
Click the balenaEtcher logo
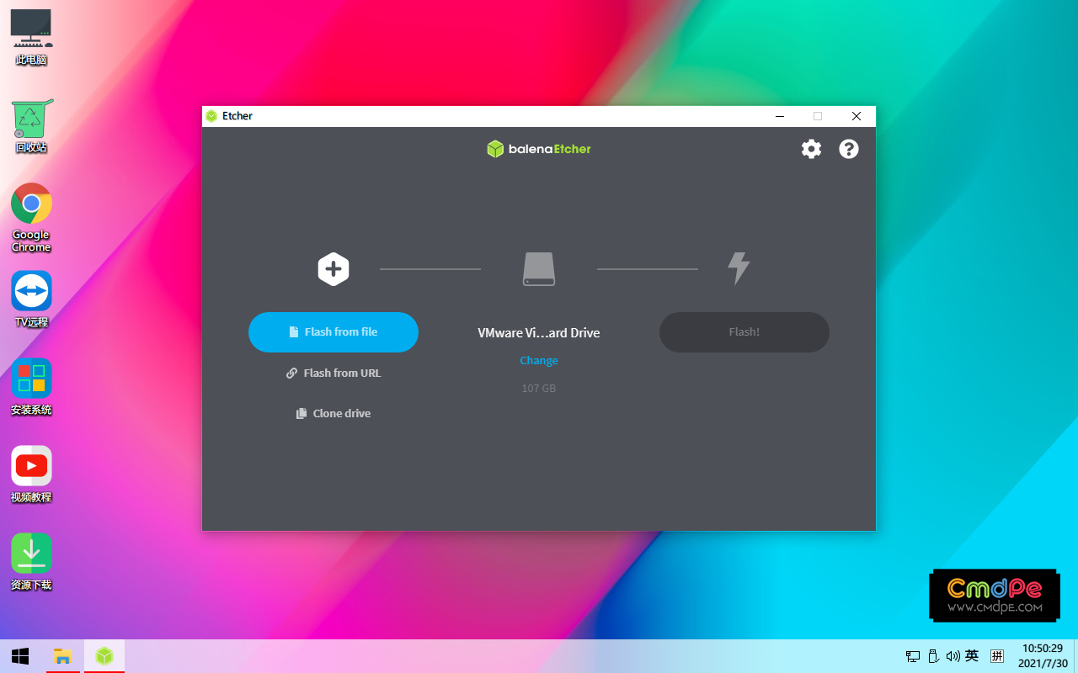[539, 149]
